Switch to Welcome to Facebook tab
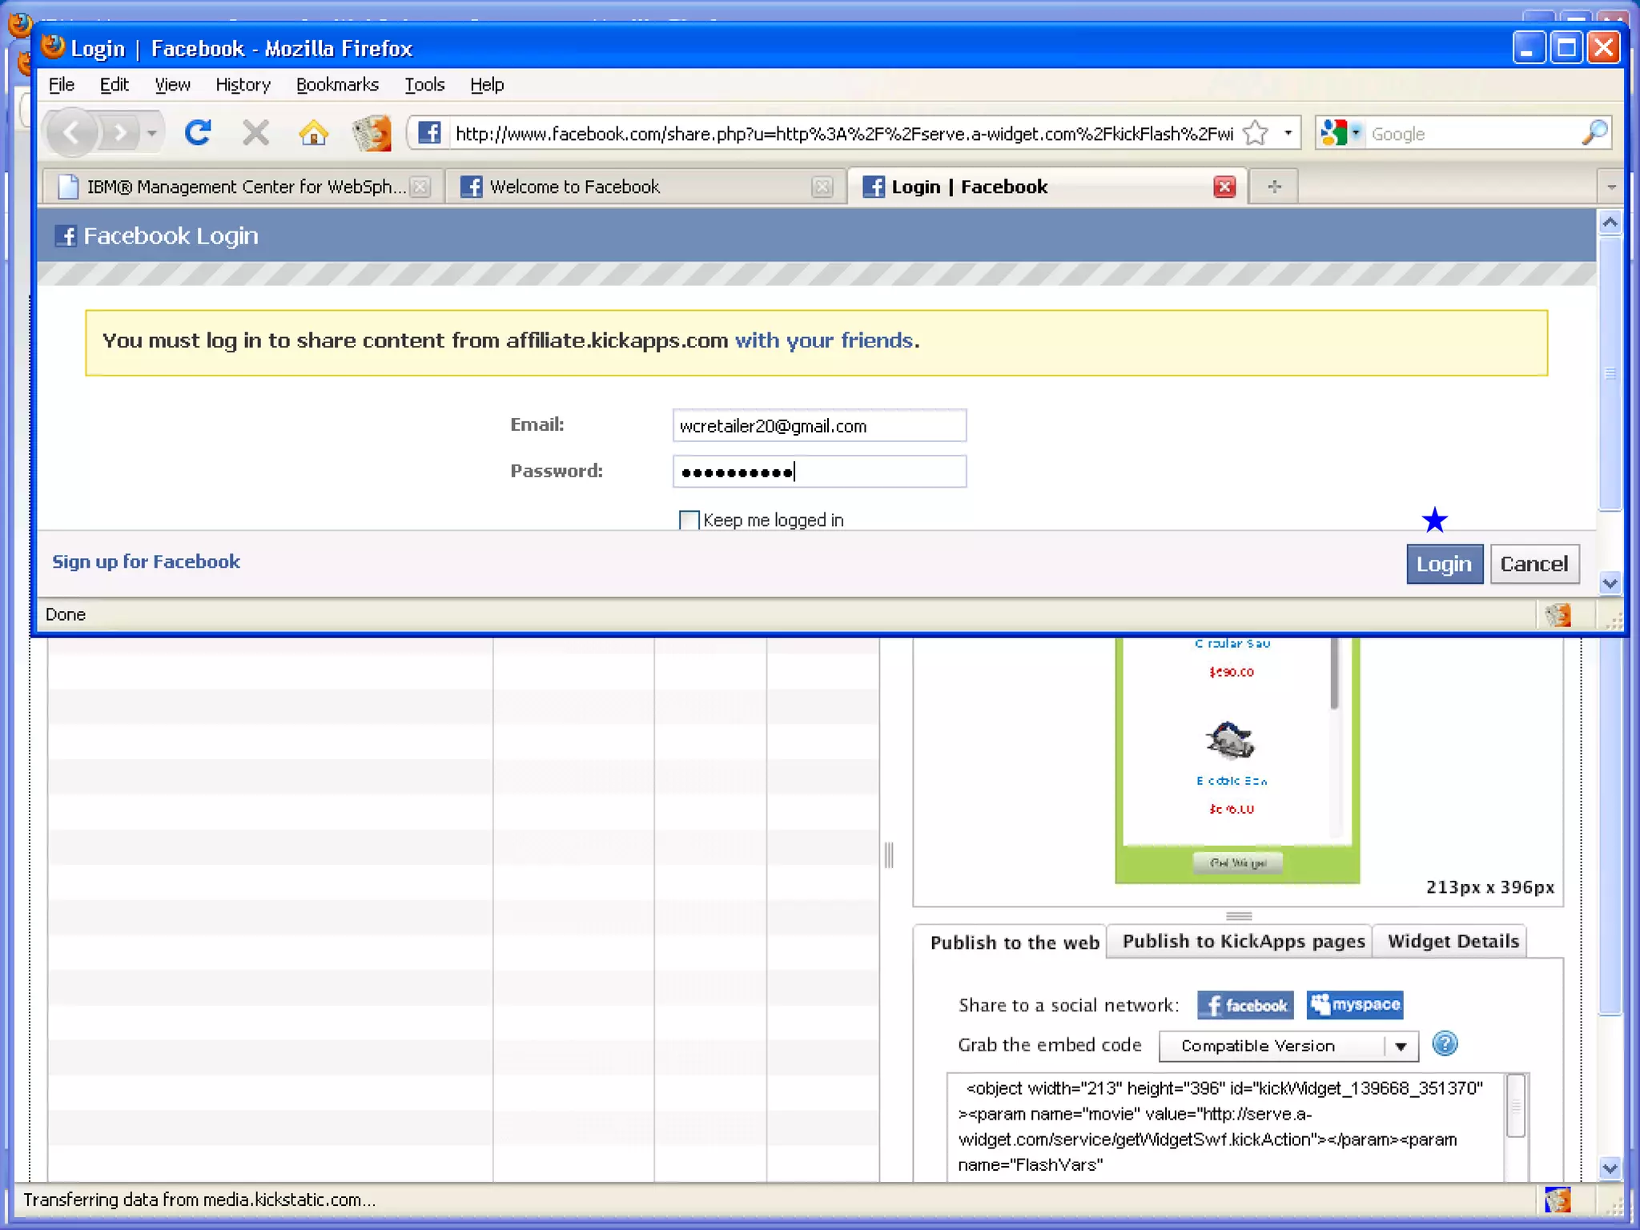This screenshot has height=1230, width=1640. pos(573,187)
